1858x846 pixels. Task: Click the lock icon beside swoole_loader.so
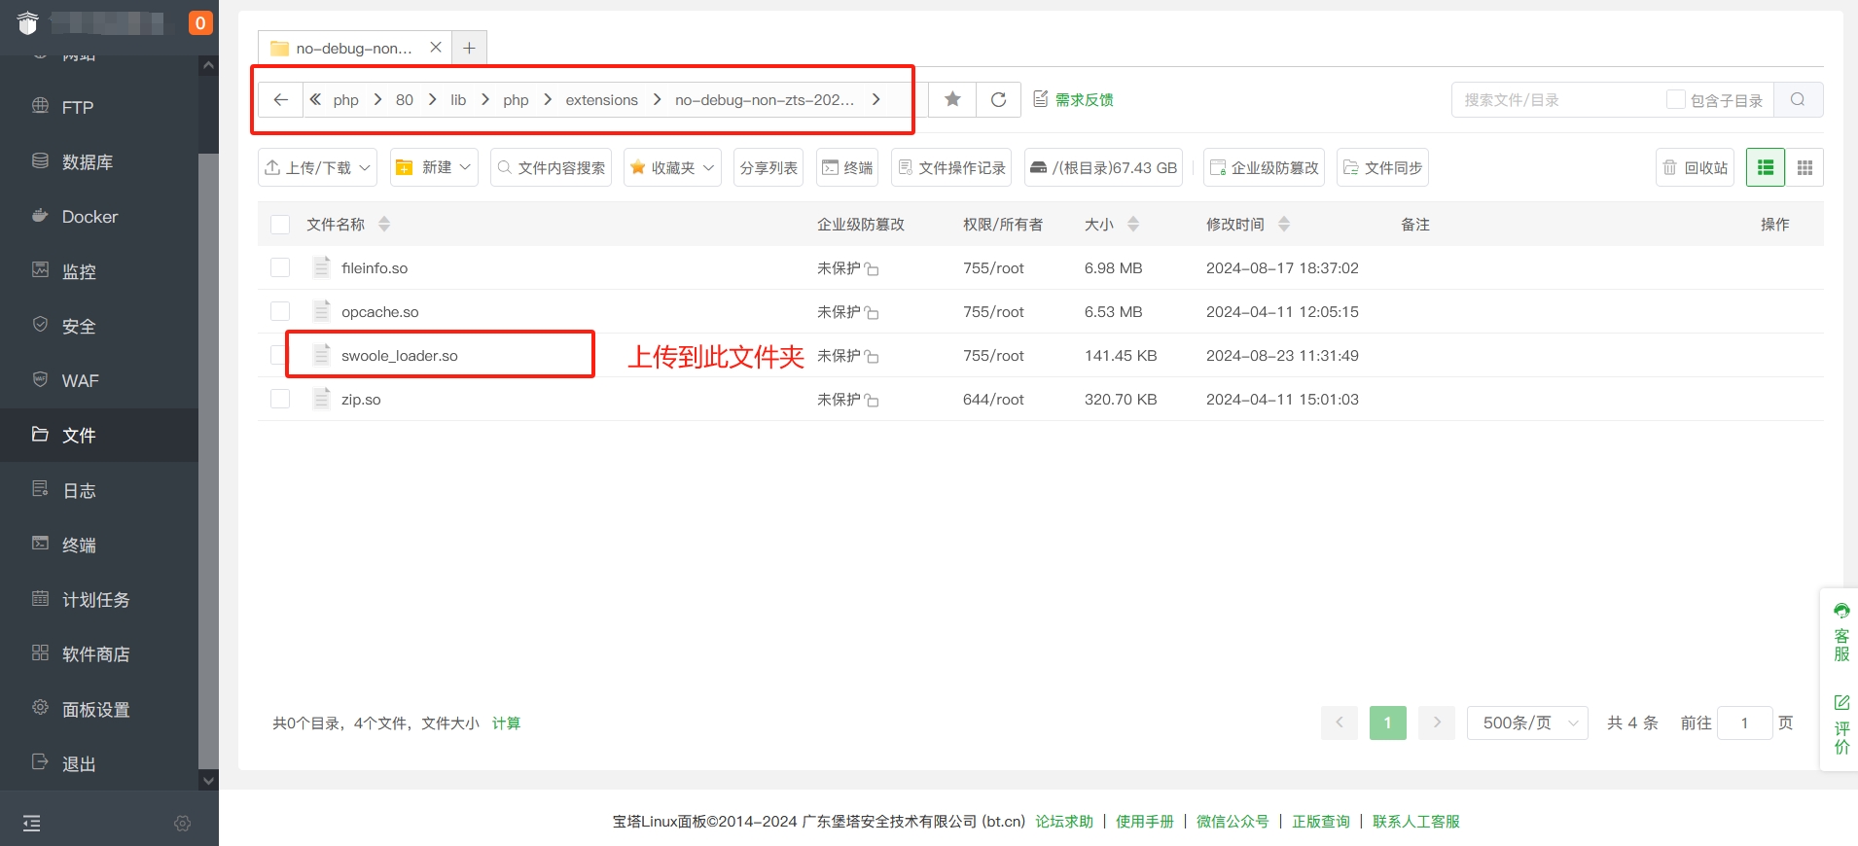click(x=872, y=357)
